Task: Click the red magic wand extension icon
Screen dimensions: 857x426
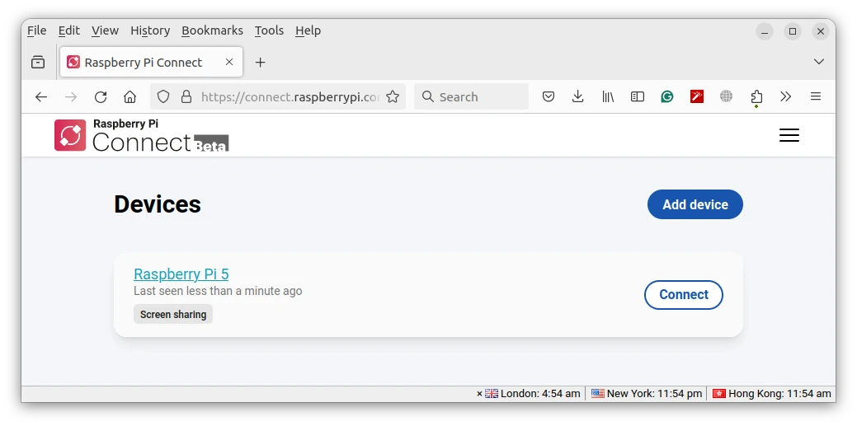Action: click(696, 97)
